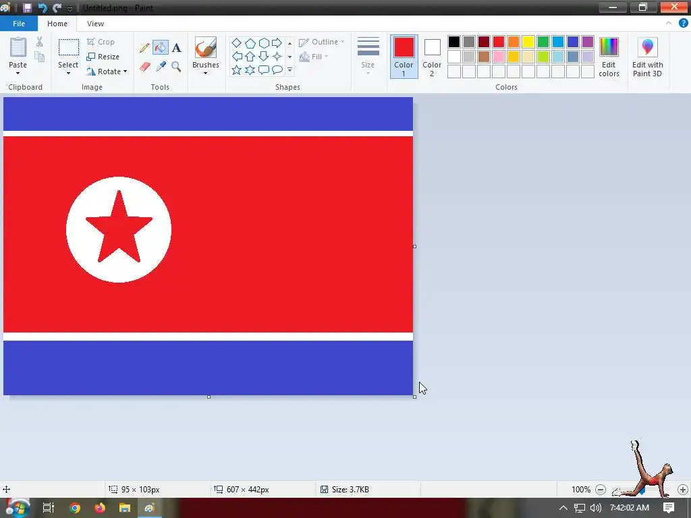The height and width of the screenshot is (518, 691).
Task: Open Paint Help question mark icon
Action: (x=683, y=24)
